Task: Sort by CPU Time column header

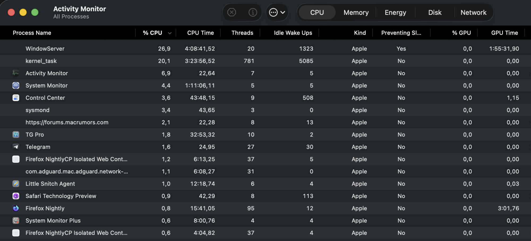Action: pos(200,33)
